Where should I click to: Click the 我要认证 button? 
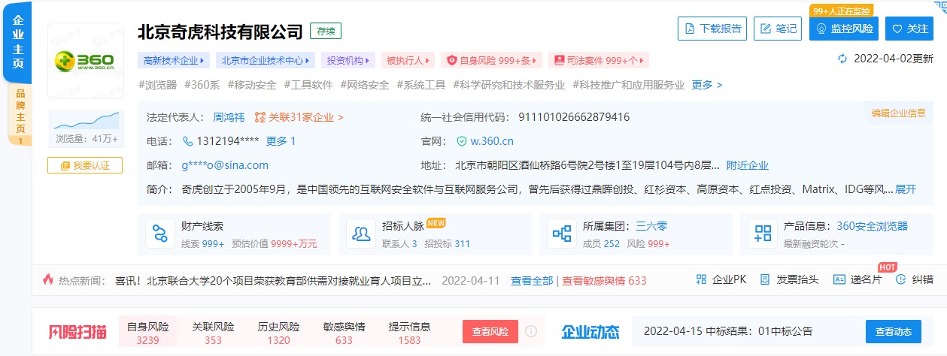[85, 165]
